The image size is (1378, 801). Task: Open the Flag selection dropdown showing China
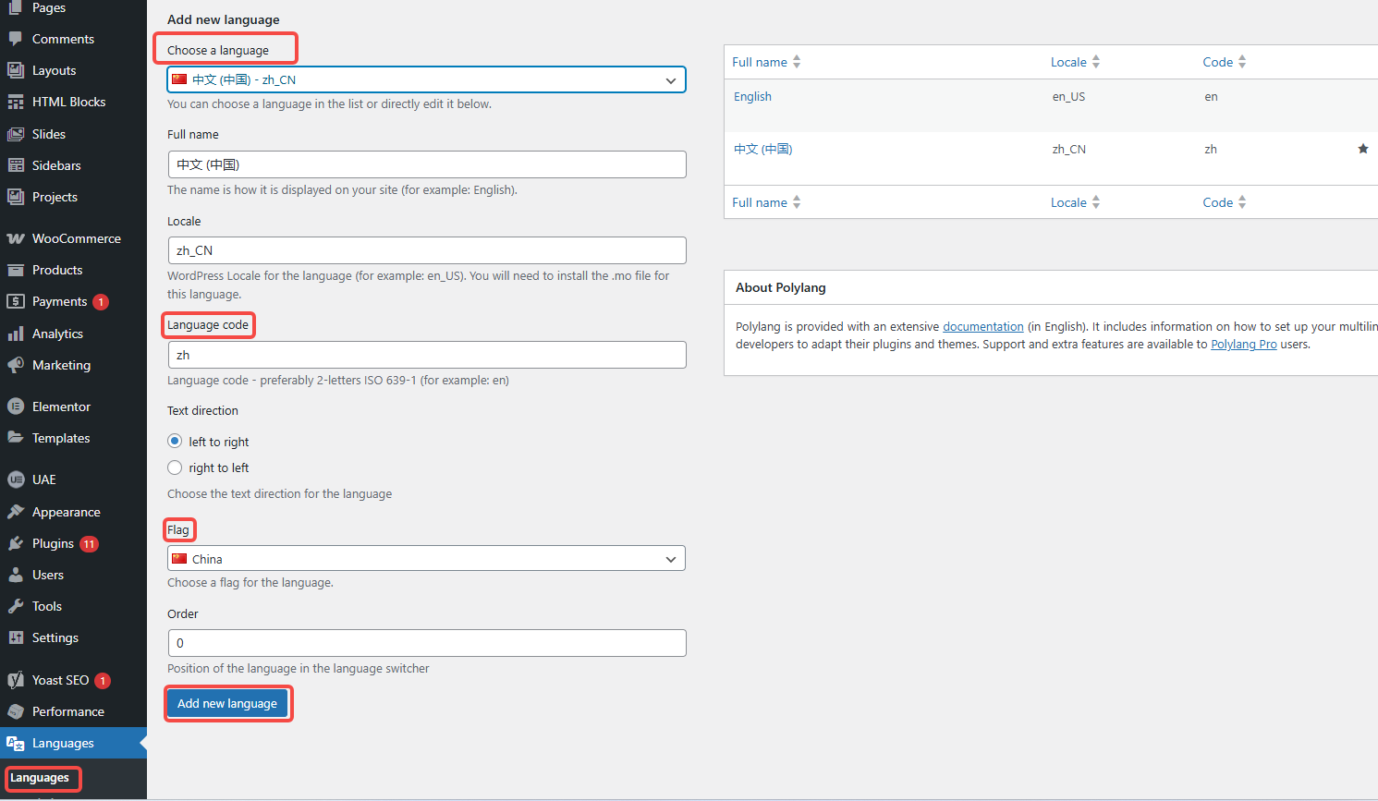425,558
